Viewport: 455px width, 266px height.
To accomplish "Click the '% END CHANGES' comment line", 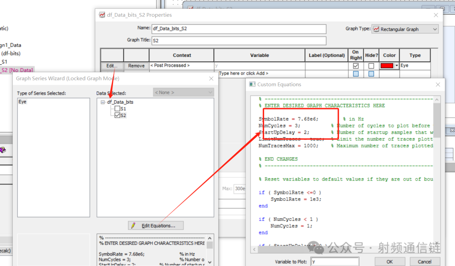I will 278,159.
